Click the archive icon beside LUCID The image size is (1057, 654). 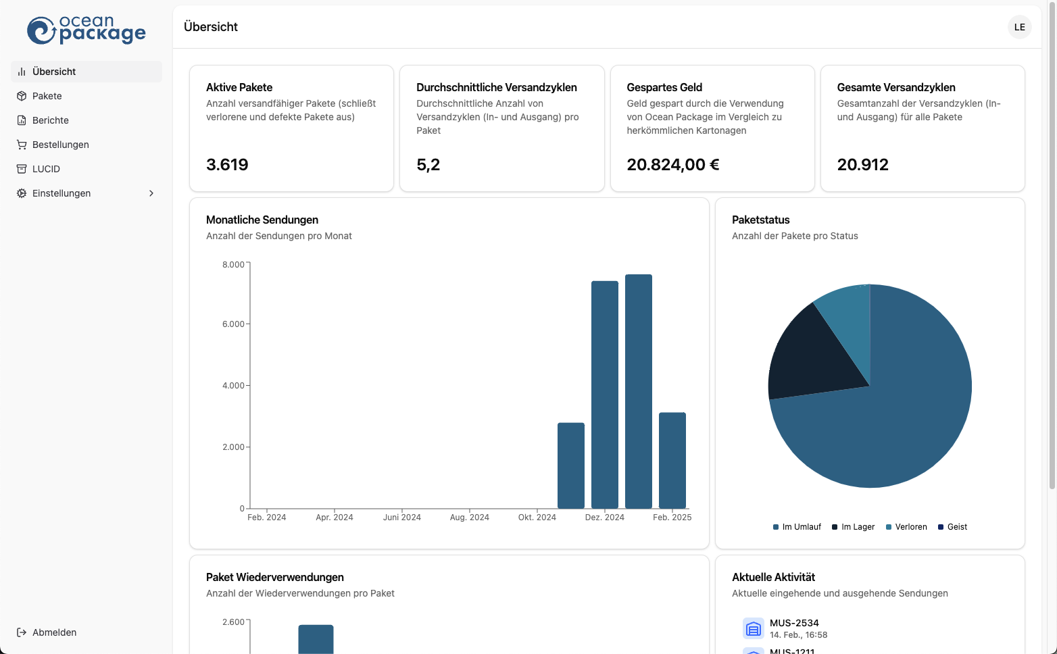22,169
